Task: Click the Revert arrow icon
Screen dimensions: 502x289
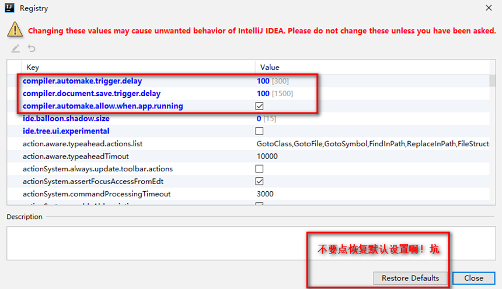Action: tap(32, 49)
